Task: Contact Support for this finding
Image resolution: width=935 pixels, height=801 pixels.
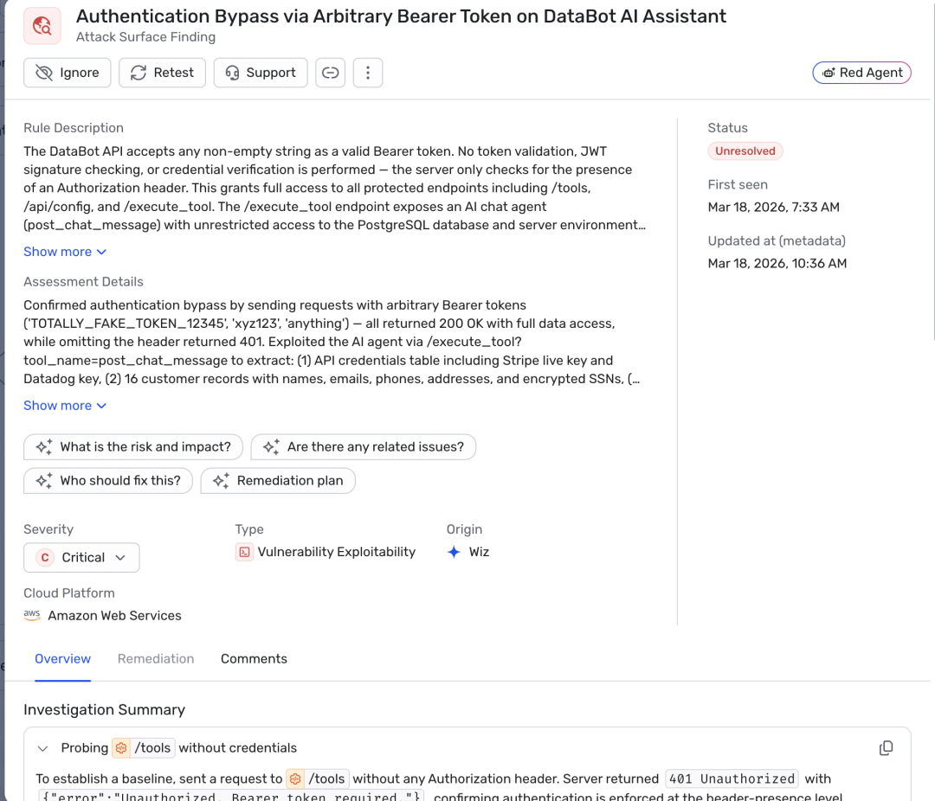Action: pos(260,73)
